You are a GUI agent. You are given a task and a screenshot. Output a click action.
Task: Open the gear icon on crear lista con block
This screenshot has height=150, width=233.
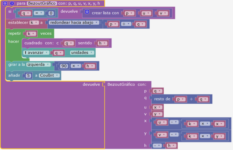[87, 12]
